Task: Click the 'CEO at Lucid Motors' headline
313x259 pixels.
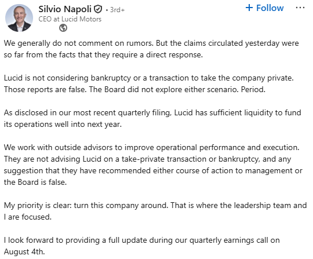Action: tap(70, 19)
